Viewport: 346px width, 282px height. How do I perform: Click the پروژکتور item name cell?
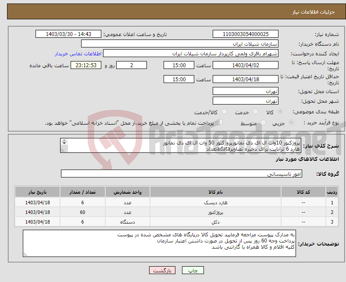click(x=215, y=212)
